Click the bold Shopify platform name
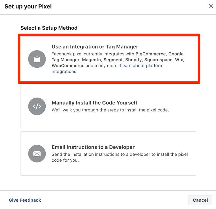The width and height of the screenshot is (216, 209). click(133, 60)
